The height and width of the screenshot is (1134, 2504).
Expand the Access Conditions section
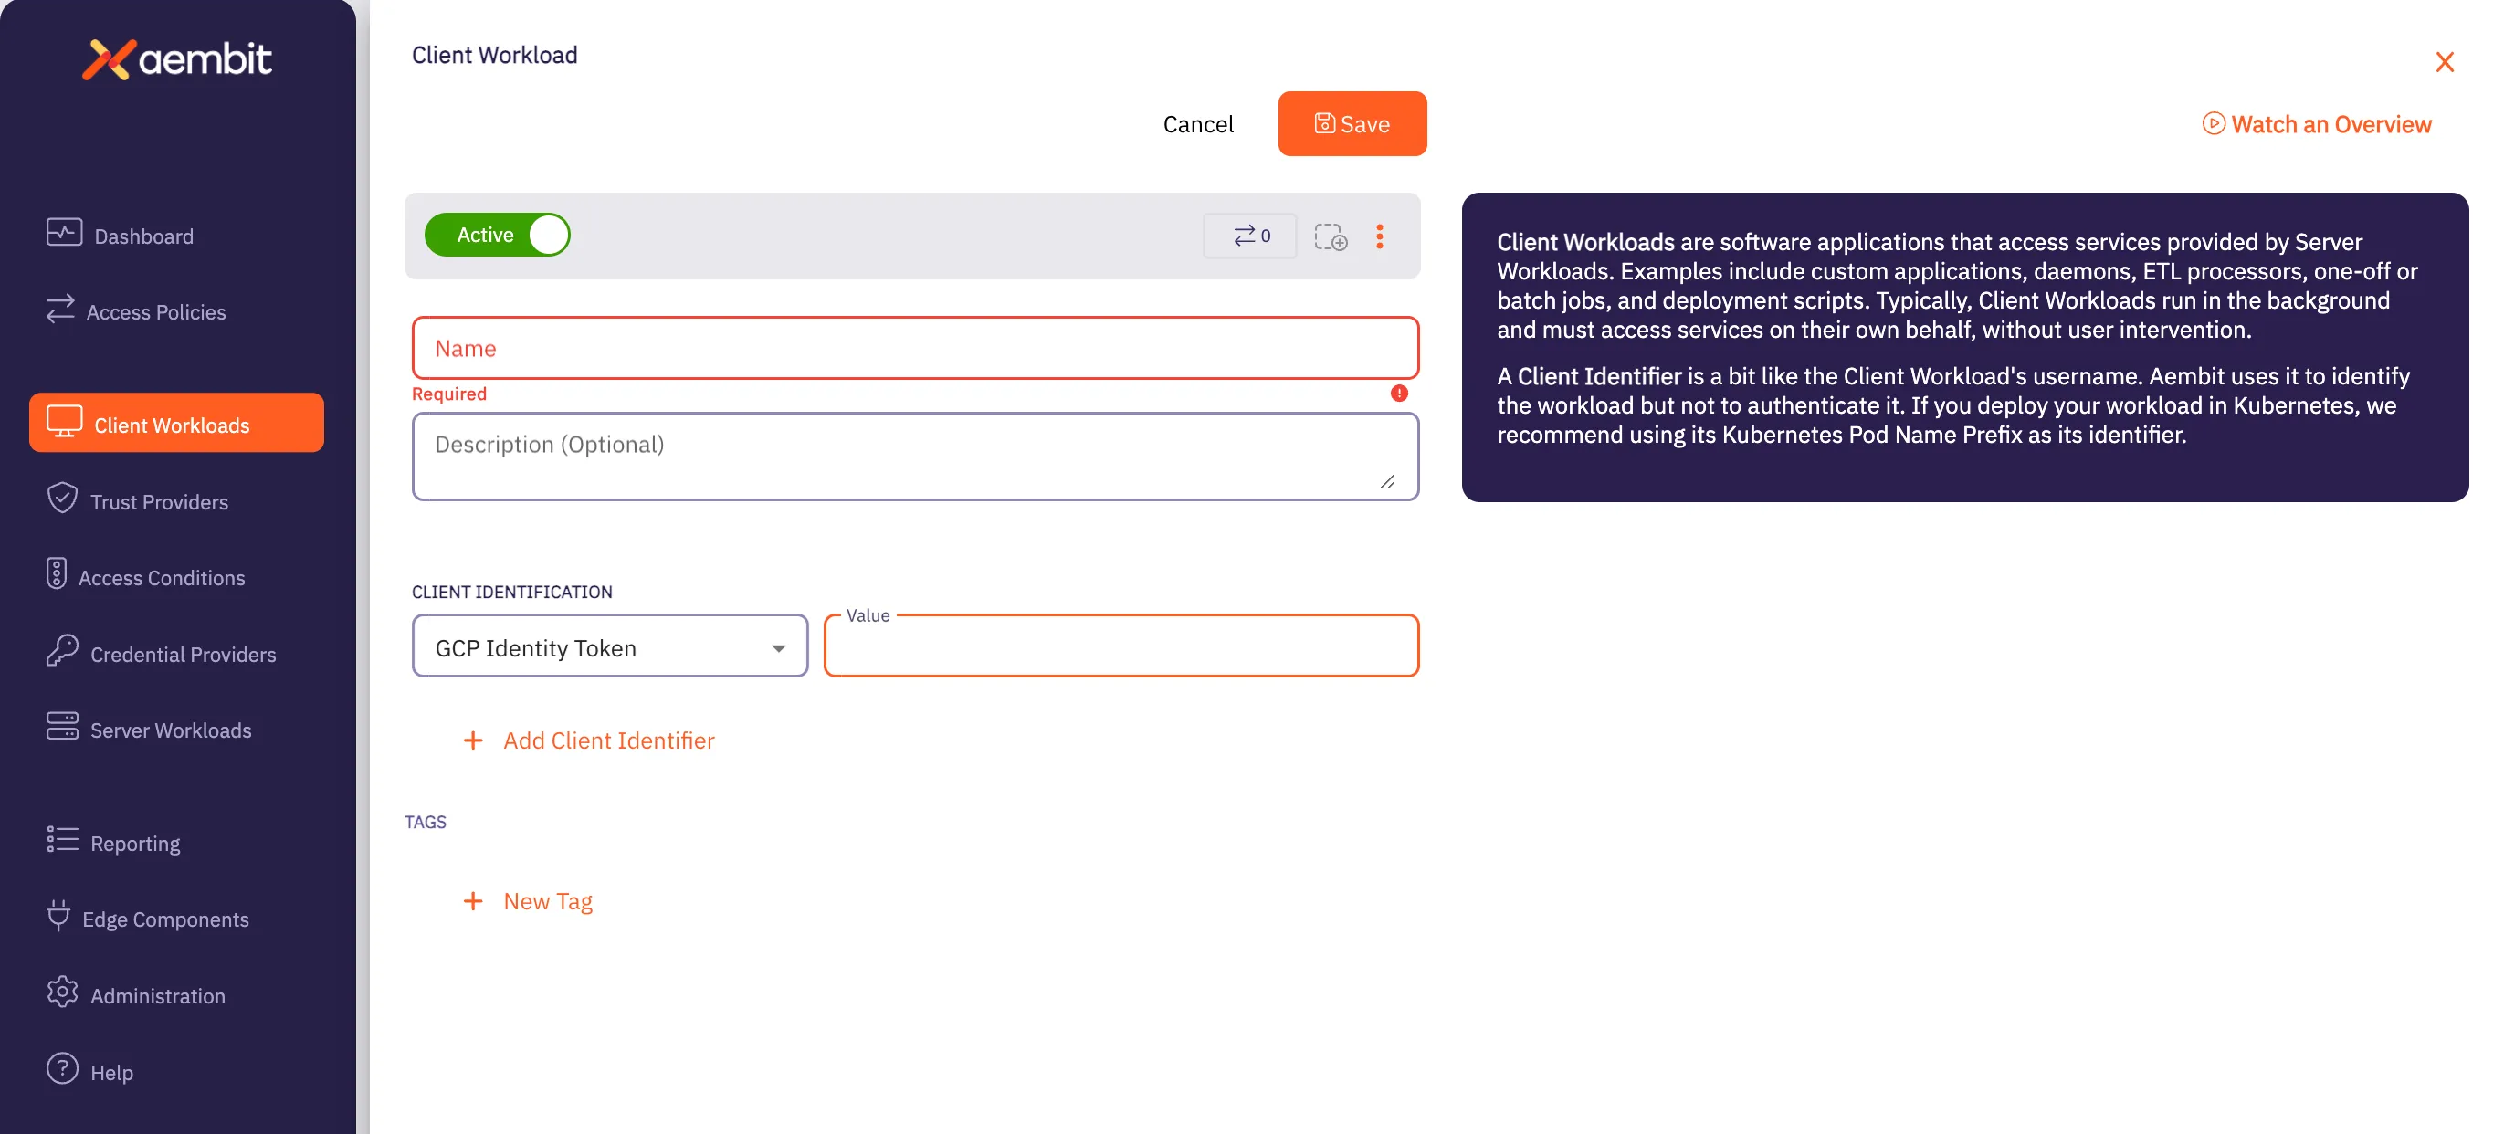click(x=162, y=576)
